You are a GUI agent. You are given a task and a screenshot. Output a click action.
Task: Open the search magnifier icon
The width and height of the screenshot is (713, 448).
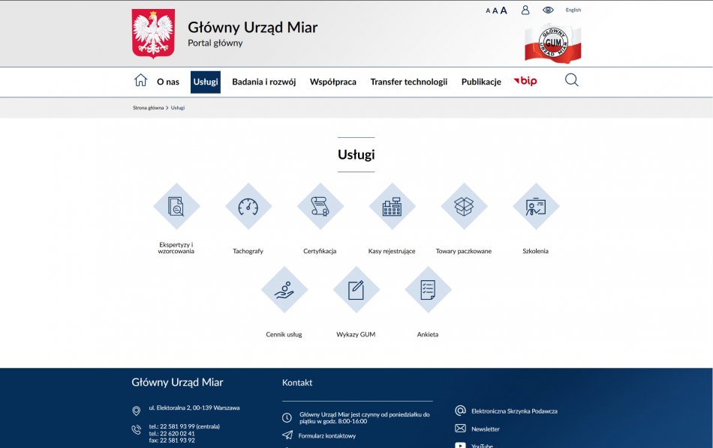click(x=572, y=80)
